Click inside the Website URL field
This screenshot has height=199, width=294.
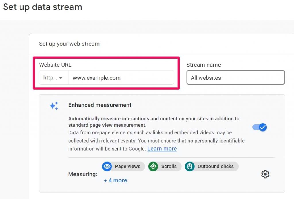click(121, 77)
